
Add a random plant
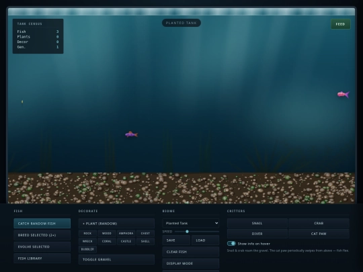point(116,224)
